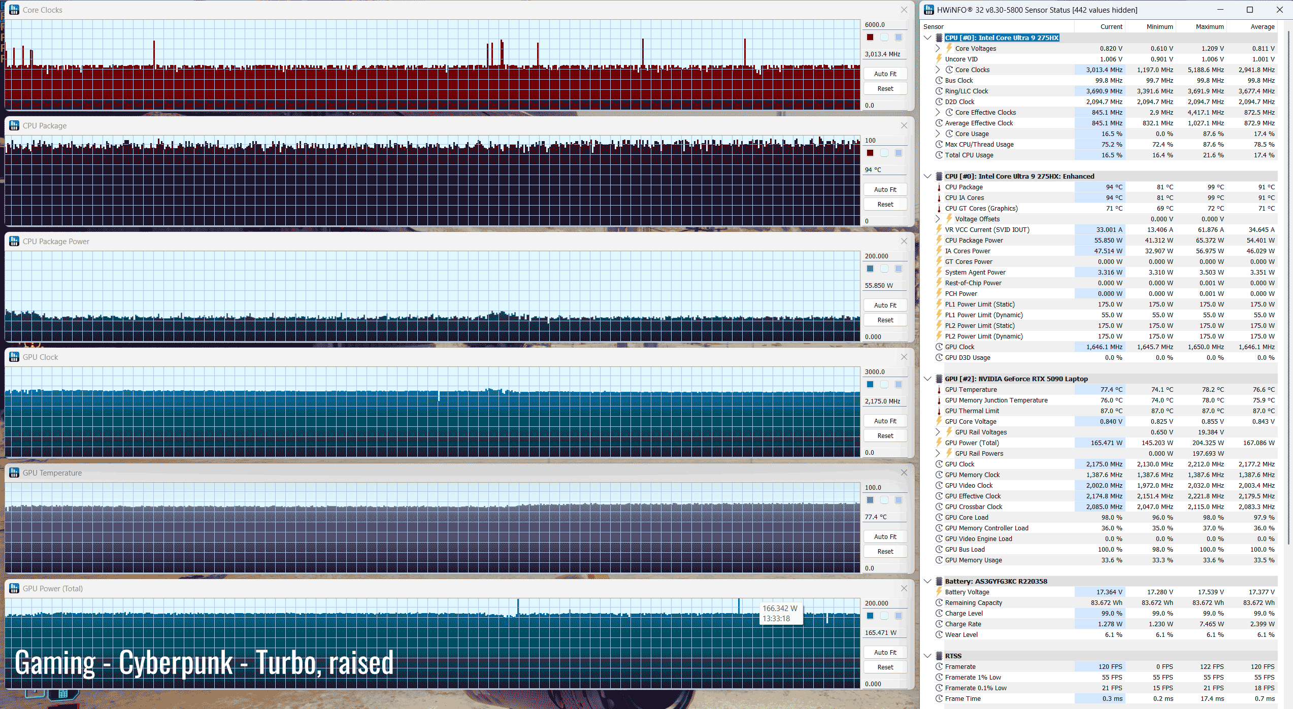The height and width of the screenshot is (709, 1293).
Task: Click Reset in GPU Clock graph
Action: (885, 435)
